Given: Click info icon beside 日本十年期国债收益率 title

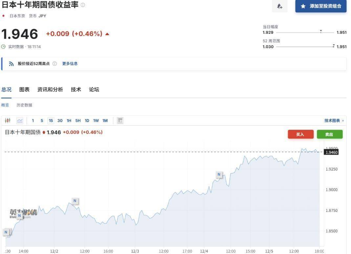Looking at the screenshot, I should click(83, 5).
